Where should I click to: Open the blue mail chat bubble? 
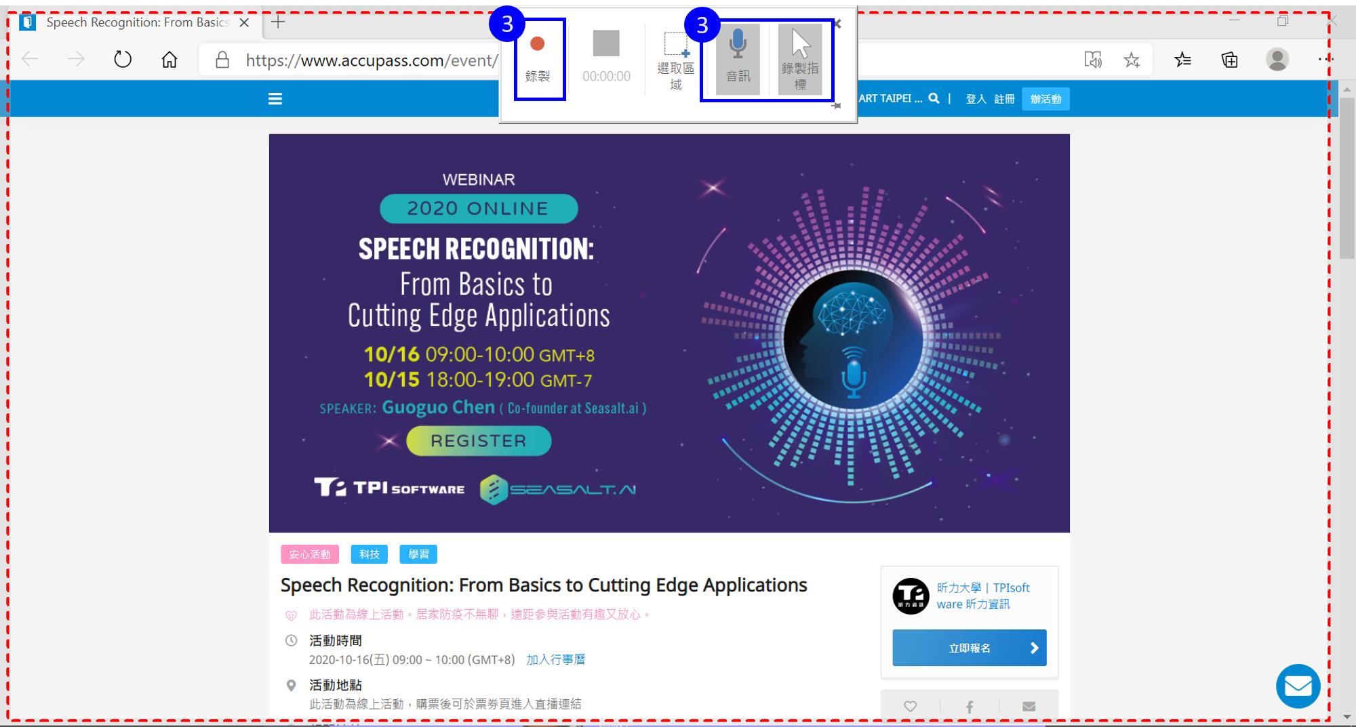[x=1298, y=686]
